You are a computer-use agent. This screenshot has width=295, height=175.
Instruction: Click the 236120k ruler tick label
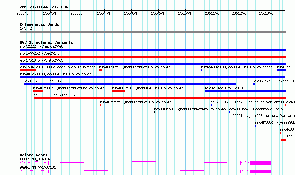point(239,13)
